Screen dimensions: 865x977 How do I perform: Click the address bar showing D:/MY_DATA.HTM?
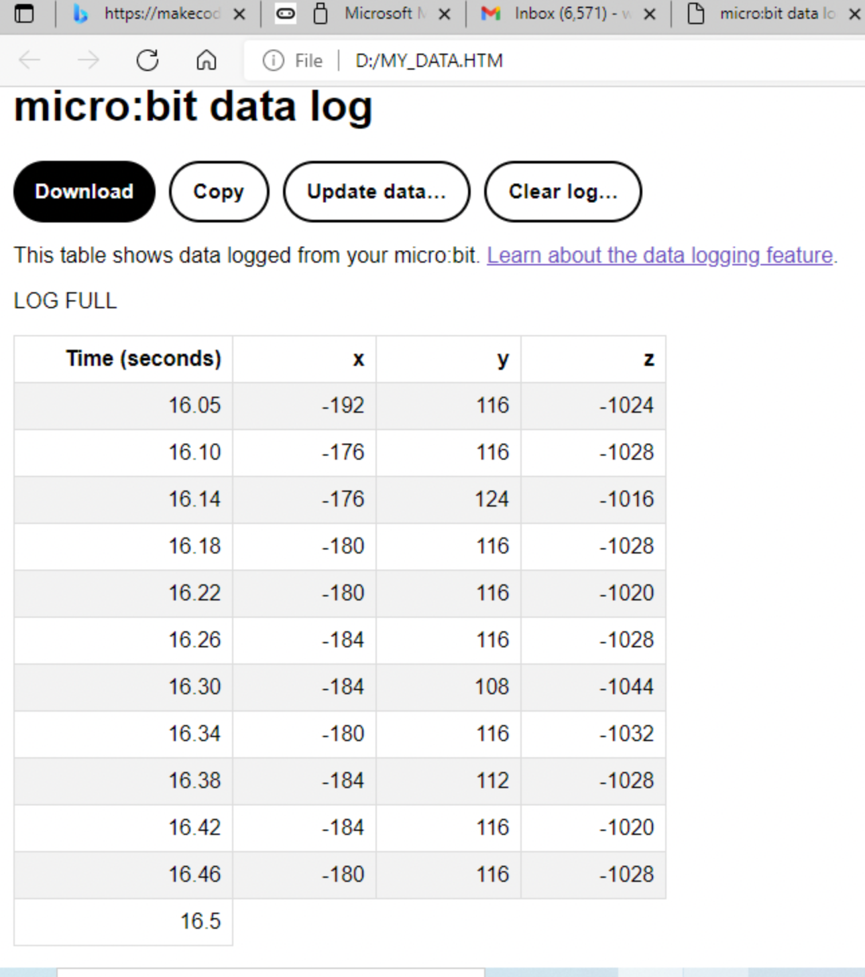[429, 61]
